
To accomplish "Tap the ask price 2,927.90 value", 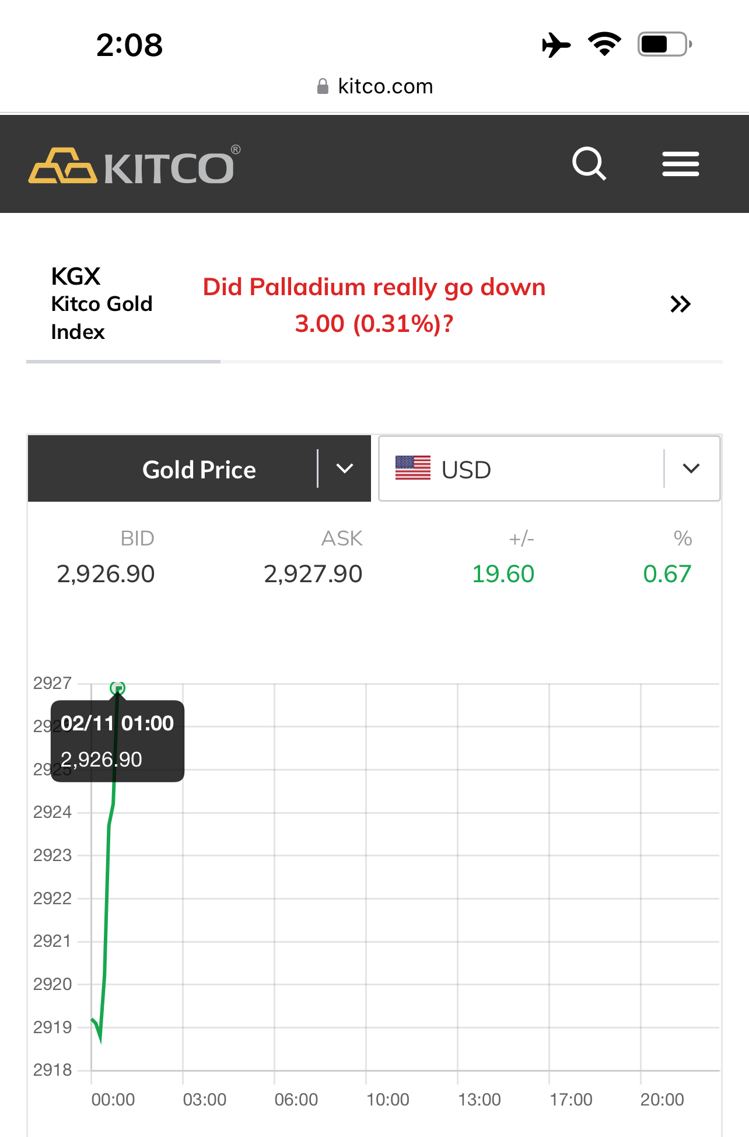I will pyautogui.click(x=313, y=574).
